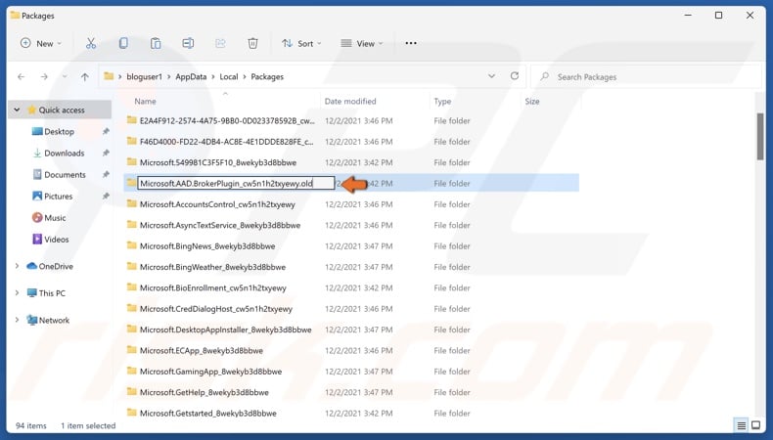The height and width of the screenshot is (440, 773).
Task: Expand the Network tree node
Action: point(17,321)
